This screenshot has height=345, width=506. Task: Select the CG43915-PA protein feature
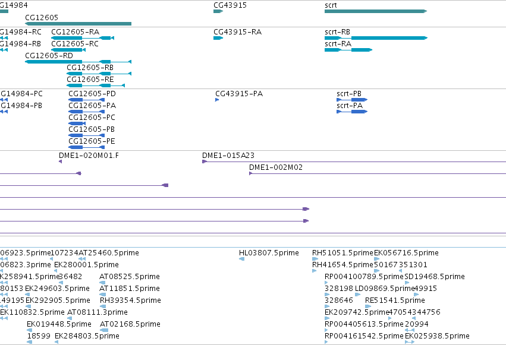pos(217,100)
